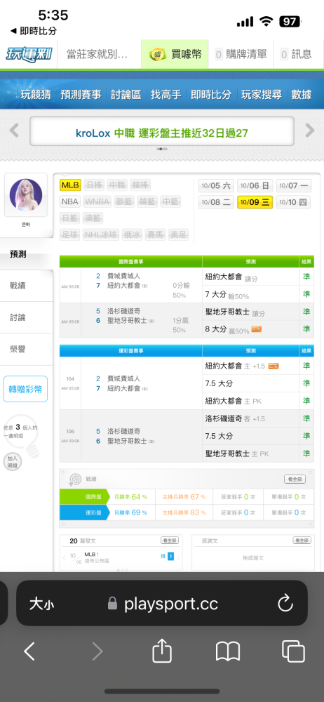Open the kroLox 中職 promo banner
This screenshot has width=324, height=702.
162,133
